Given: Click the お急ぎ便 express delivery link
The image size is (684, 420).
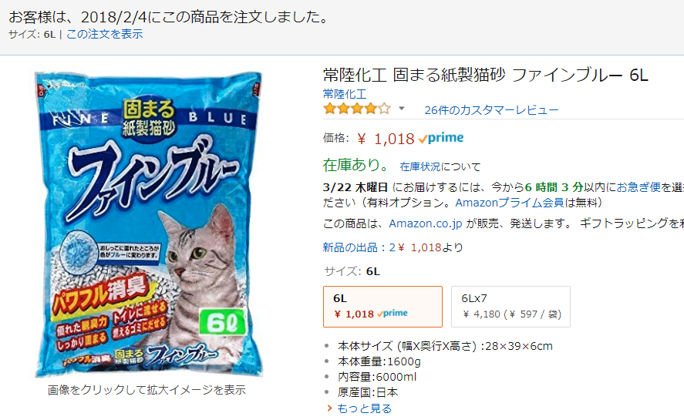Looking at the screenshot, I should [x=639, y=187].
